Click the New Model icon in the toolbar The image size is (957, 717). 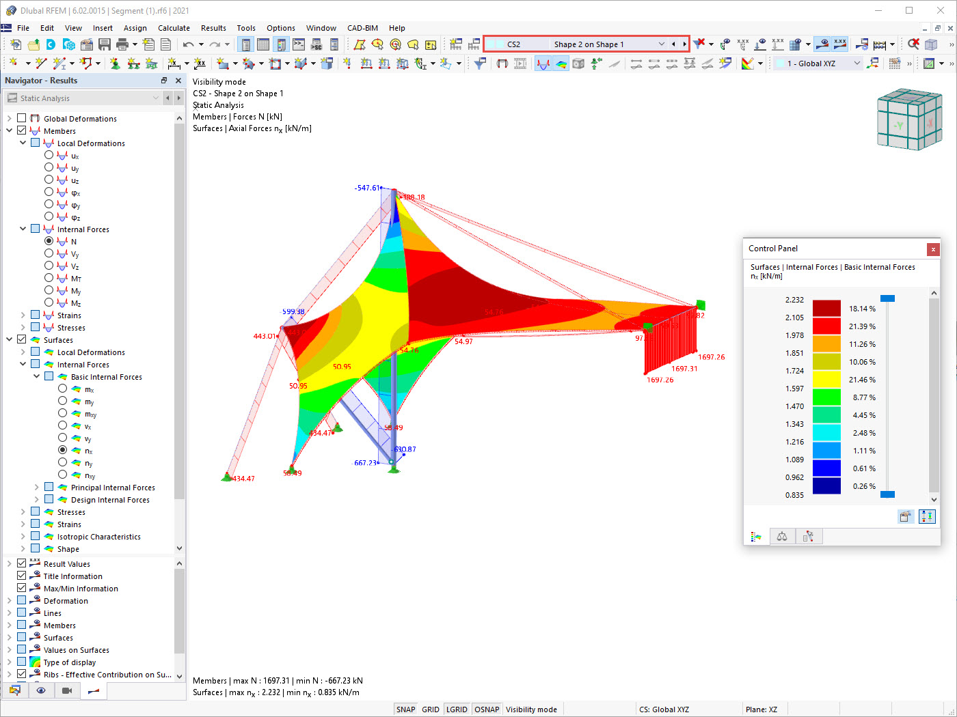coord(15,44)
